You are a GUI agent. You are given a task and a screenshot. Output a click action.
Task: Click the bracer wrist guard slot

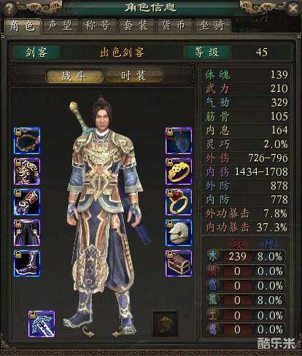[x=27, y=202]
